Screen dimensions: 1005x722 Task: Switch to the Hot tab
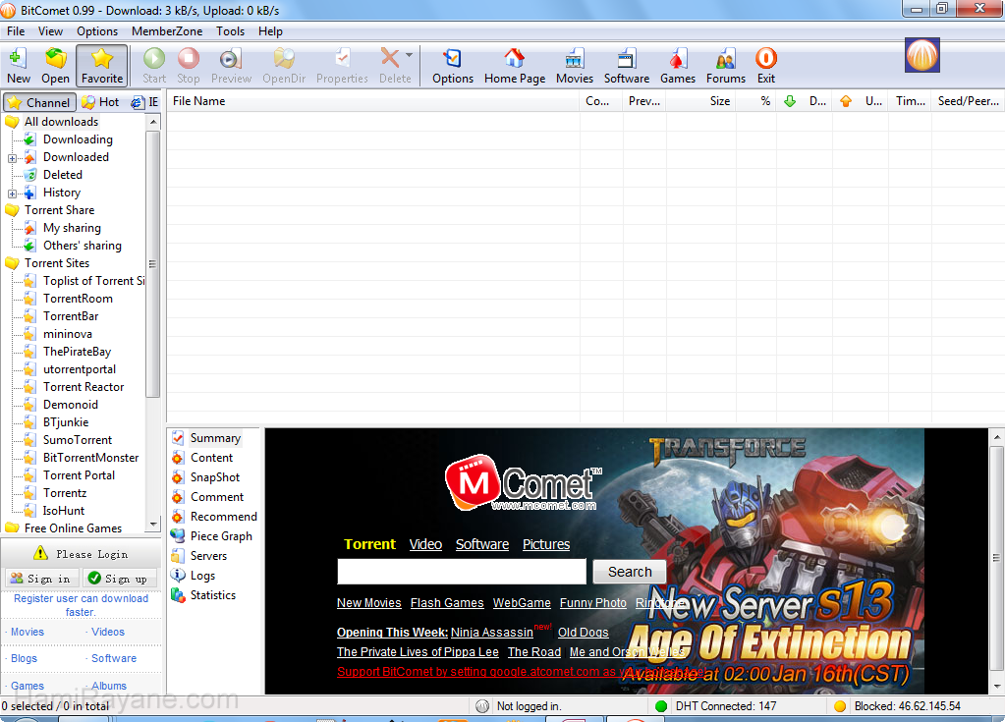click(x=100, y=102)
